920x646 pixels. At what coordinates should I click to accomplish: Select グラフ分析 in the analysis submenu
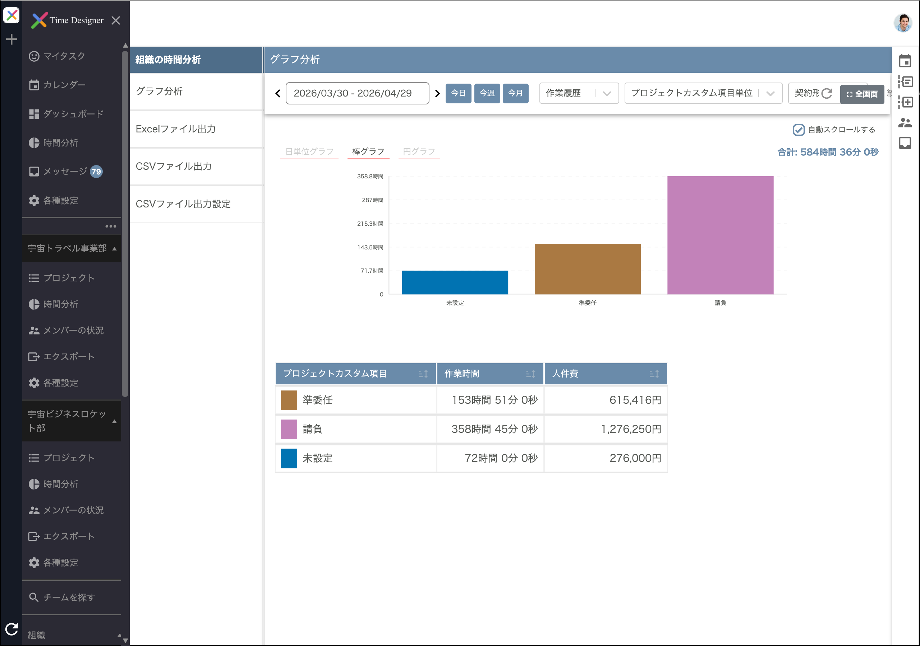point(196,92)
